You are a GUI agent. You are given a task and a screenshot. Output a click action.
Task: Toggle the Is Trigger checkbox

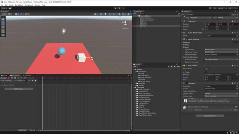(x=205, y=72)
